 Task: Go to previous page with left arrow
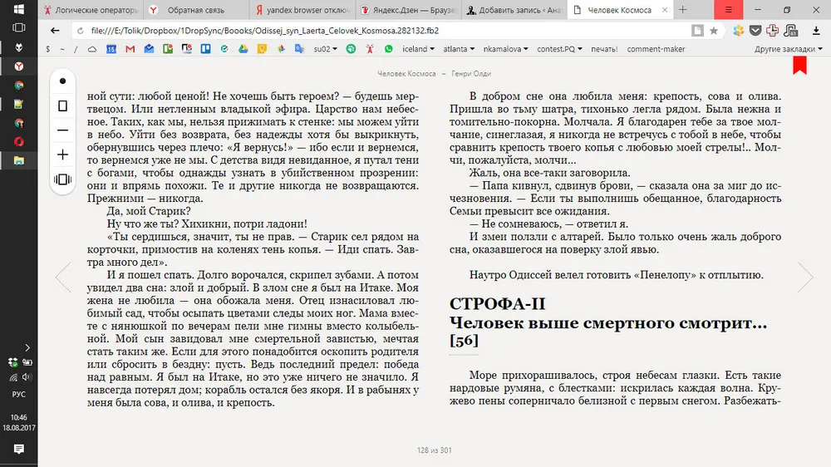(63, 277)
